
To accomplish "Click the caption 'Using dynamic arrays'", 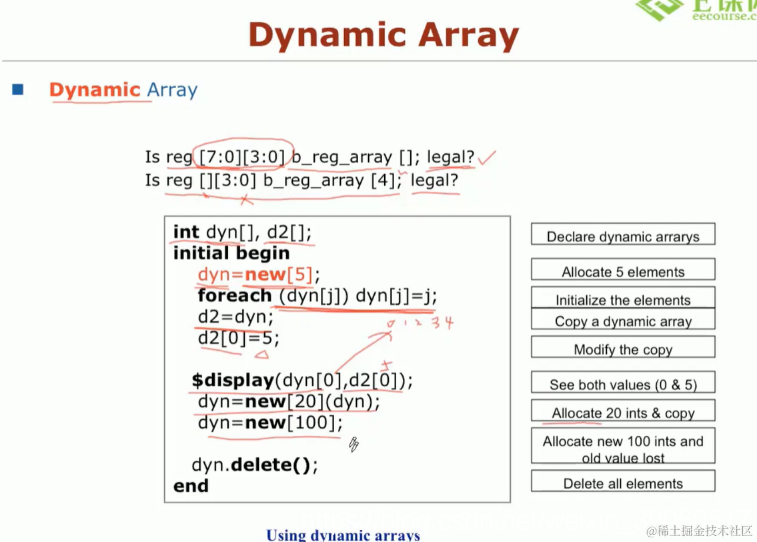I will tap(343, 535).
